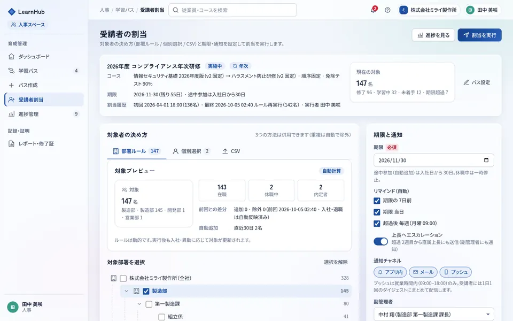Viewport: 513px width, 321px height.
Task: Click the 受講者割当 person-add icon
Action: 11,100
